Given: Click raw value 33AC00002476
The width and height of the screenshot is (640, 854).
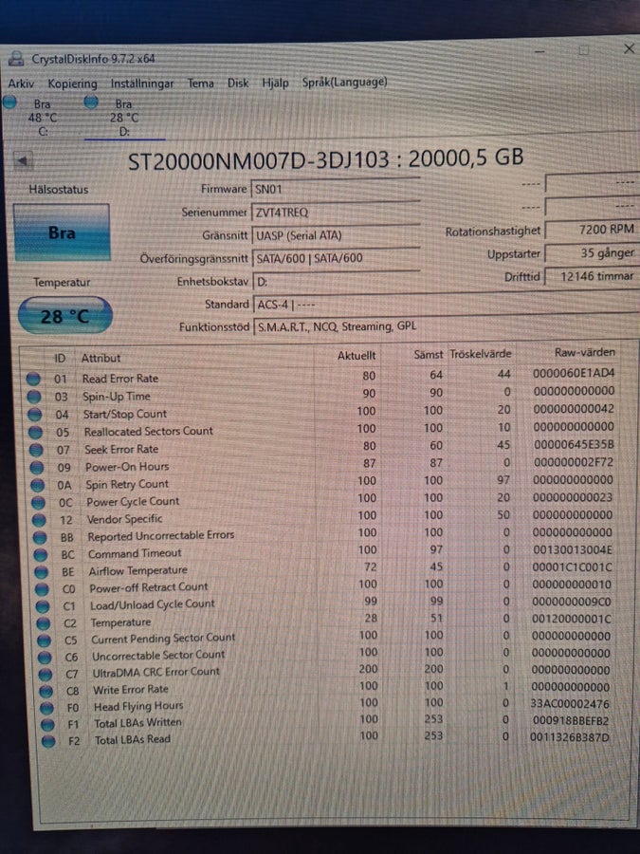Looking at the screenshot, I should tap(570, 704).
